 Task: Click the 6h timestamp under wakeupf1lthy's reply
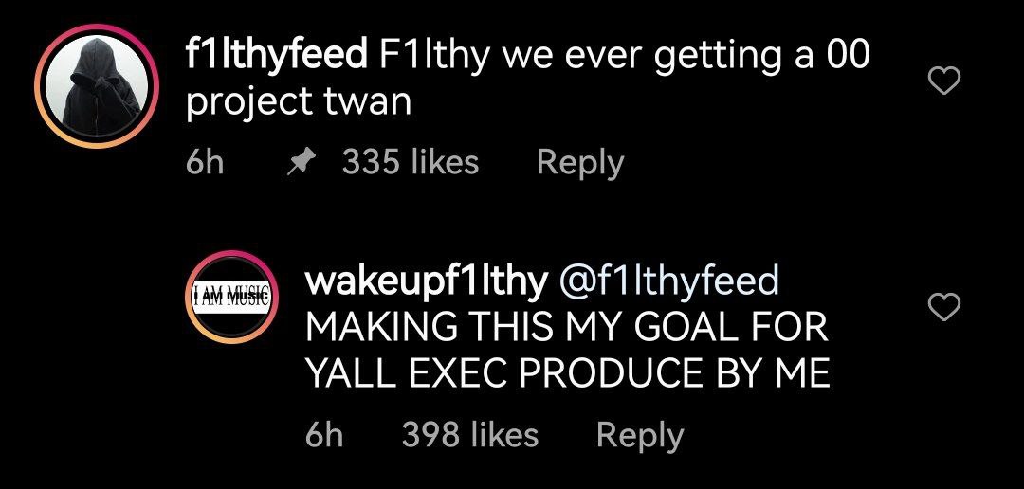point(324,436)
